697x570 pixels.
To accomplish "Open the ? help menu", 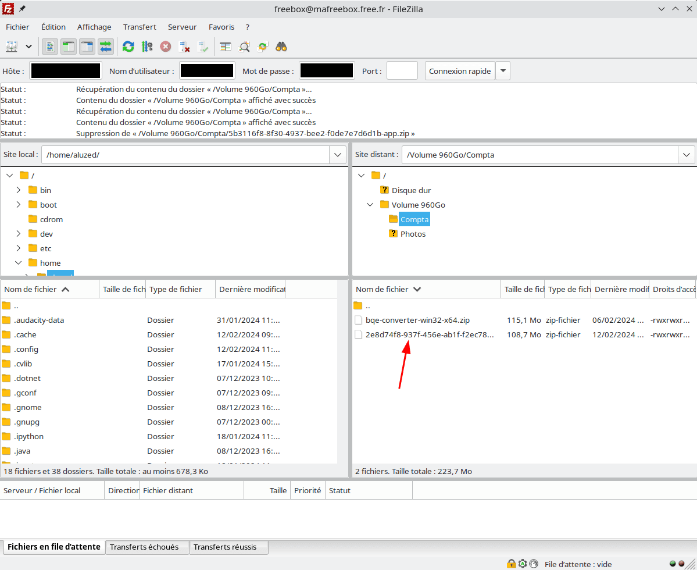I will point(247,27).
